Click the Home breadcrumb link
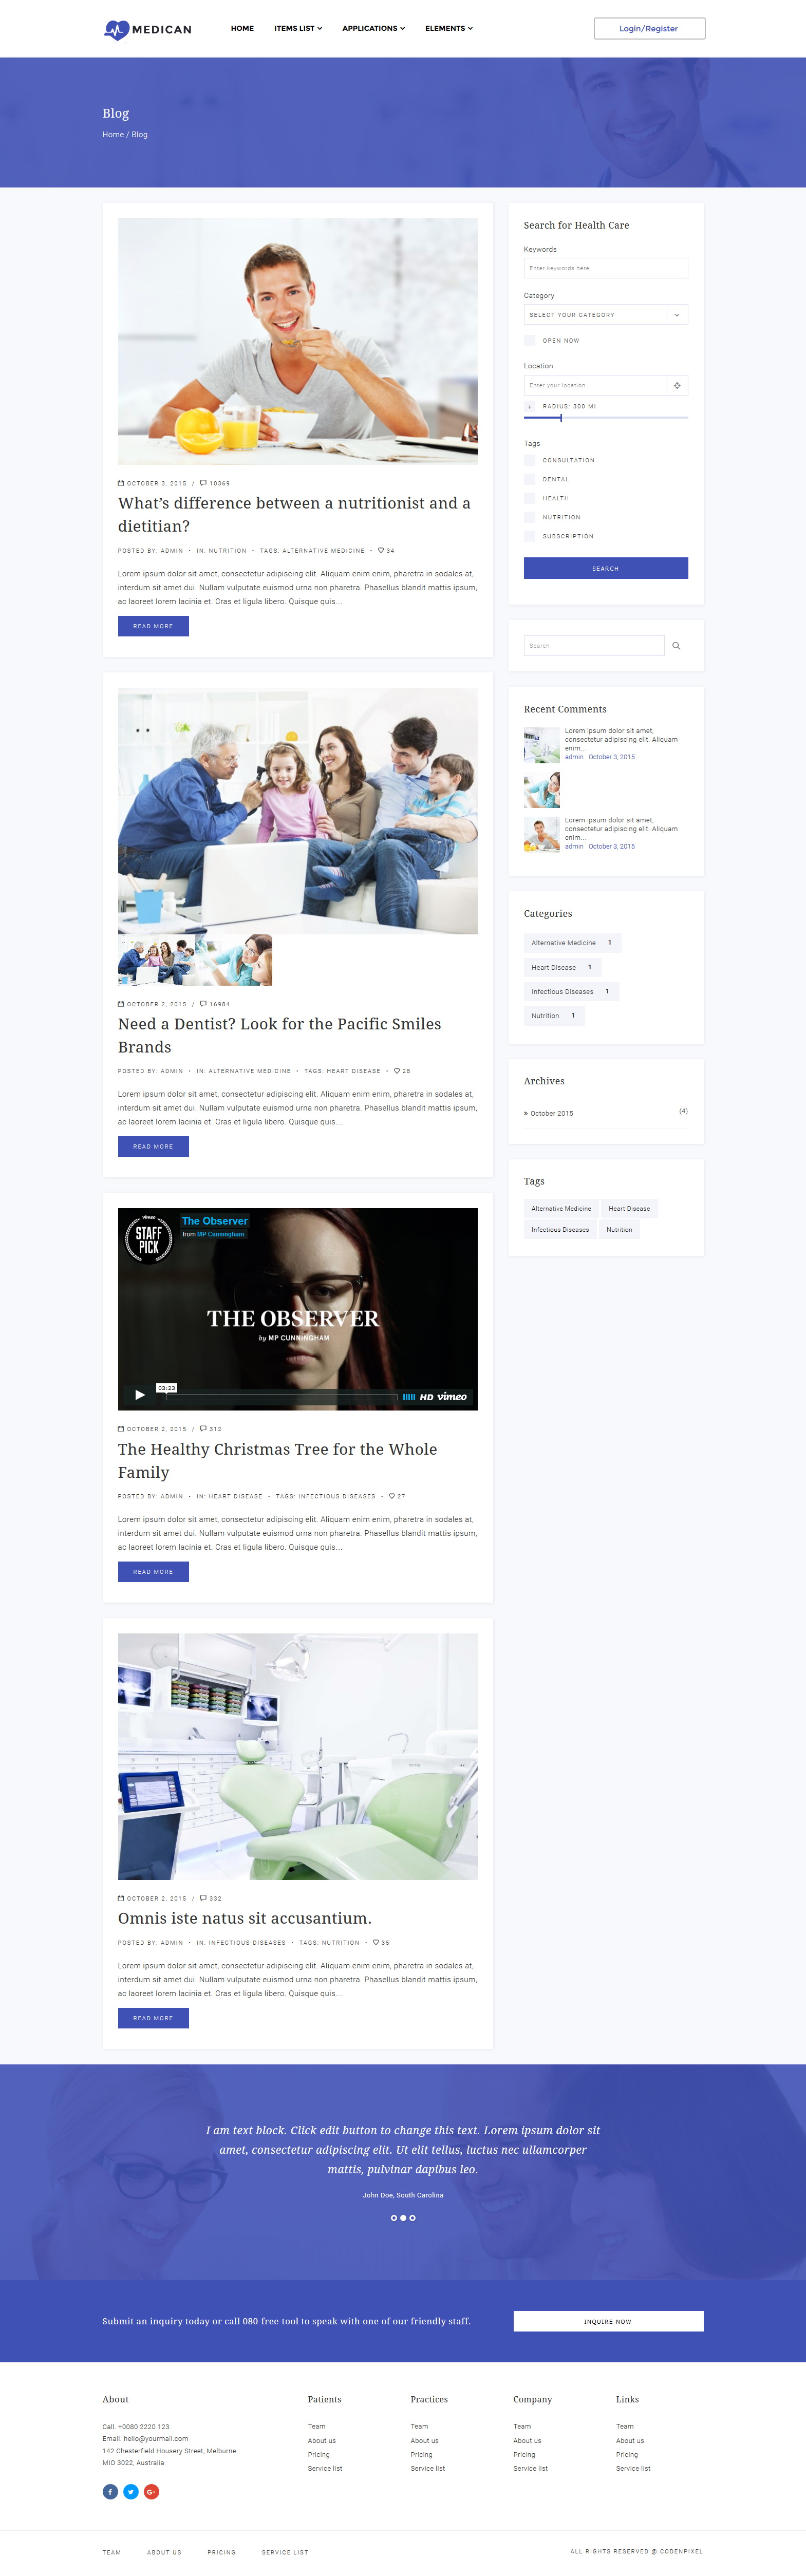 [113, 134]
